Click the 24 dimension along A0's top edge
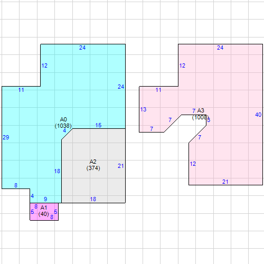 (82, 48)
